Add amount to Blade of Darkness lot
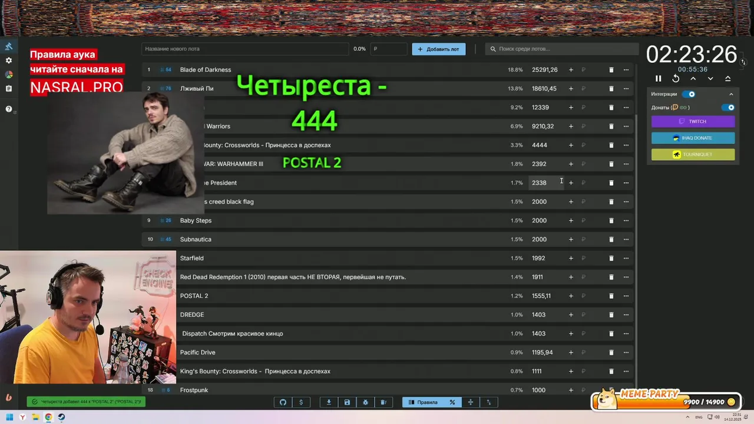Screen dimensions: 754x424 [x=571, y=69]
